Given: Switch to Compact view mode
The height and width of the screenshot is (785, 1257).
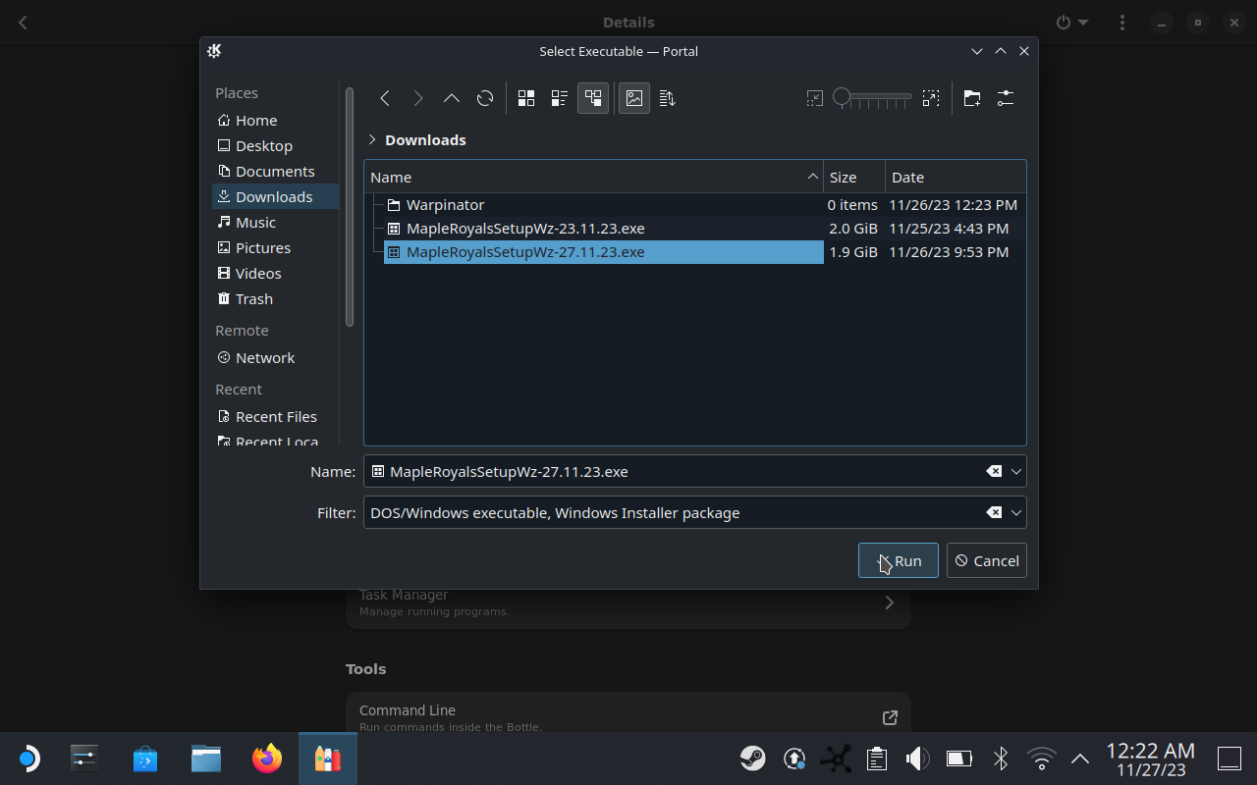Looking at the screenshot, I should (560, 98).
